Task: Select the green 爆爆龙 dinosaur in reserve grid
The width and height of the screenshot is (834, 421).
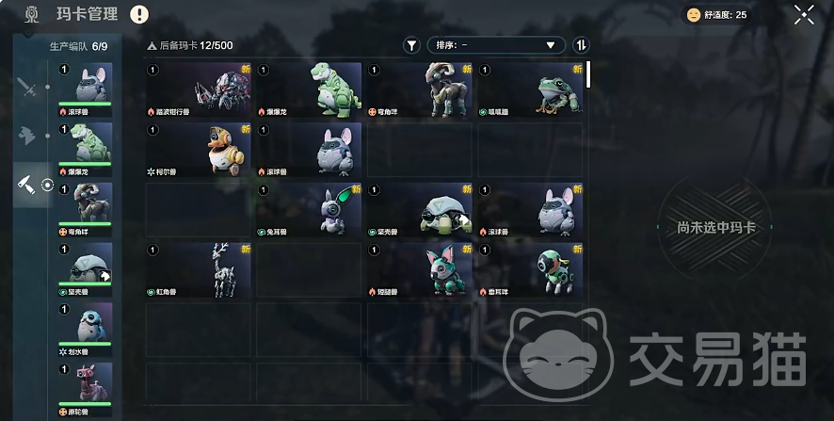Action: point(309,90)
